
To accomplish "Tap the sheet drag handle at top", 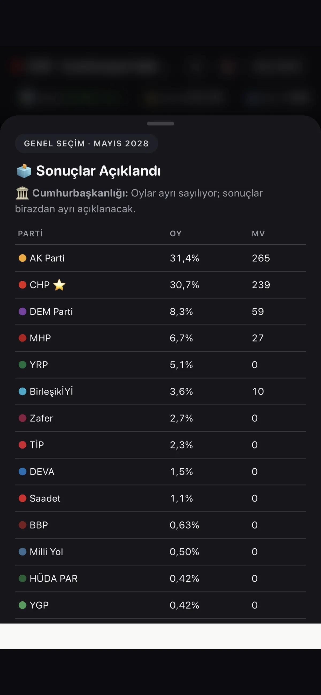I will [160, 124].
